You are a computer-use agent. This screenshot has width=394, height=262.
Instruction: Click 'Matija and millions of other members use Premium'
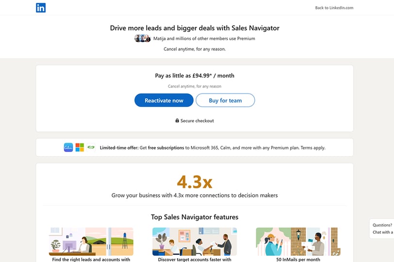(x=204, y=38)
